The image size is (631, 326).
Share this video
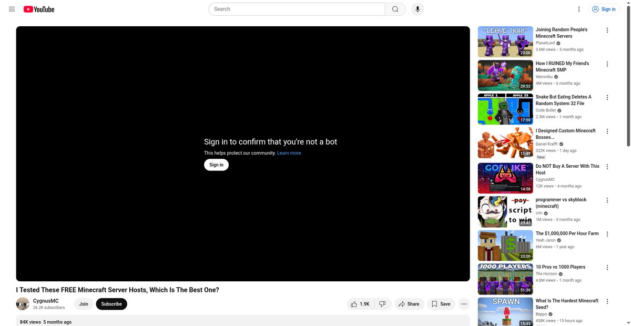pos(409,304)
